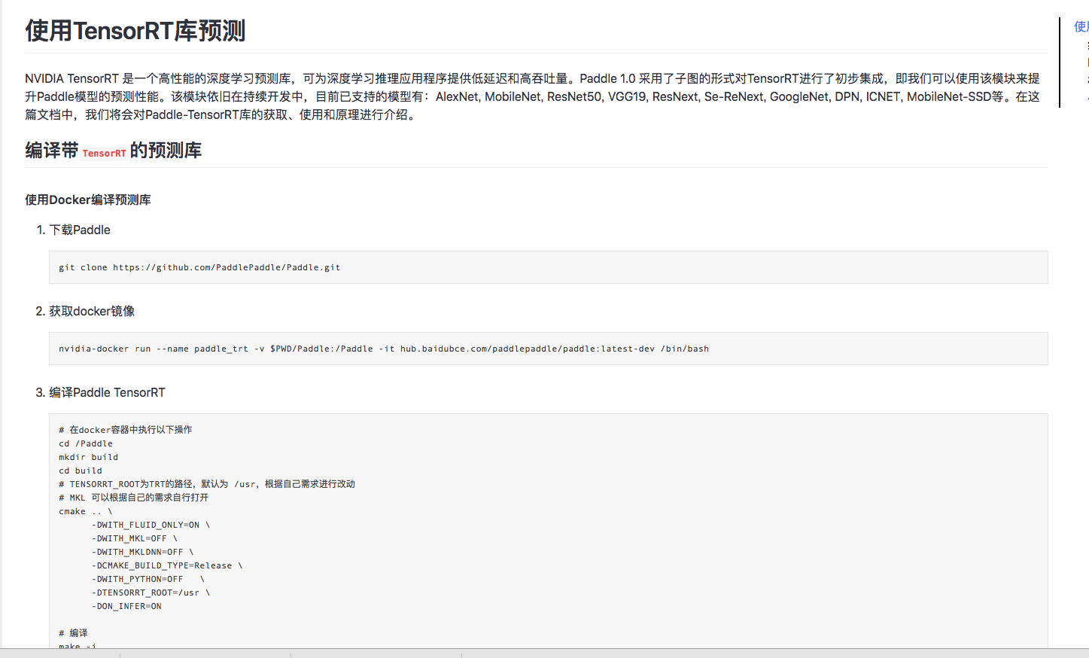Click the MKL 可以根据自己的需求自行打开 comment
This screenshot has width=1089, height=658.
tap(134, 498)
